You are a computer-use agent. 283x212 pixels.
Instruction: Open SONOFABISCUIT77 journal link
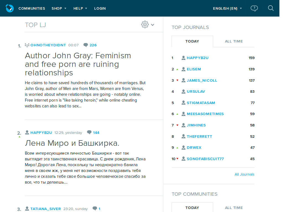(205, 159)
